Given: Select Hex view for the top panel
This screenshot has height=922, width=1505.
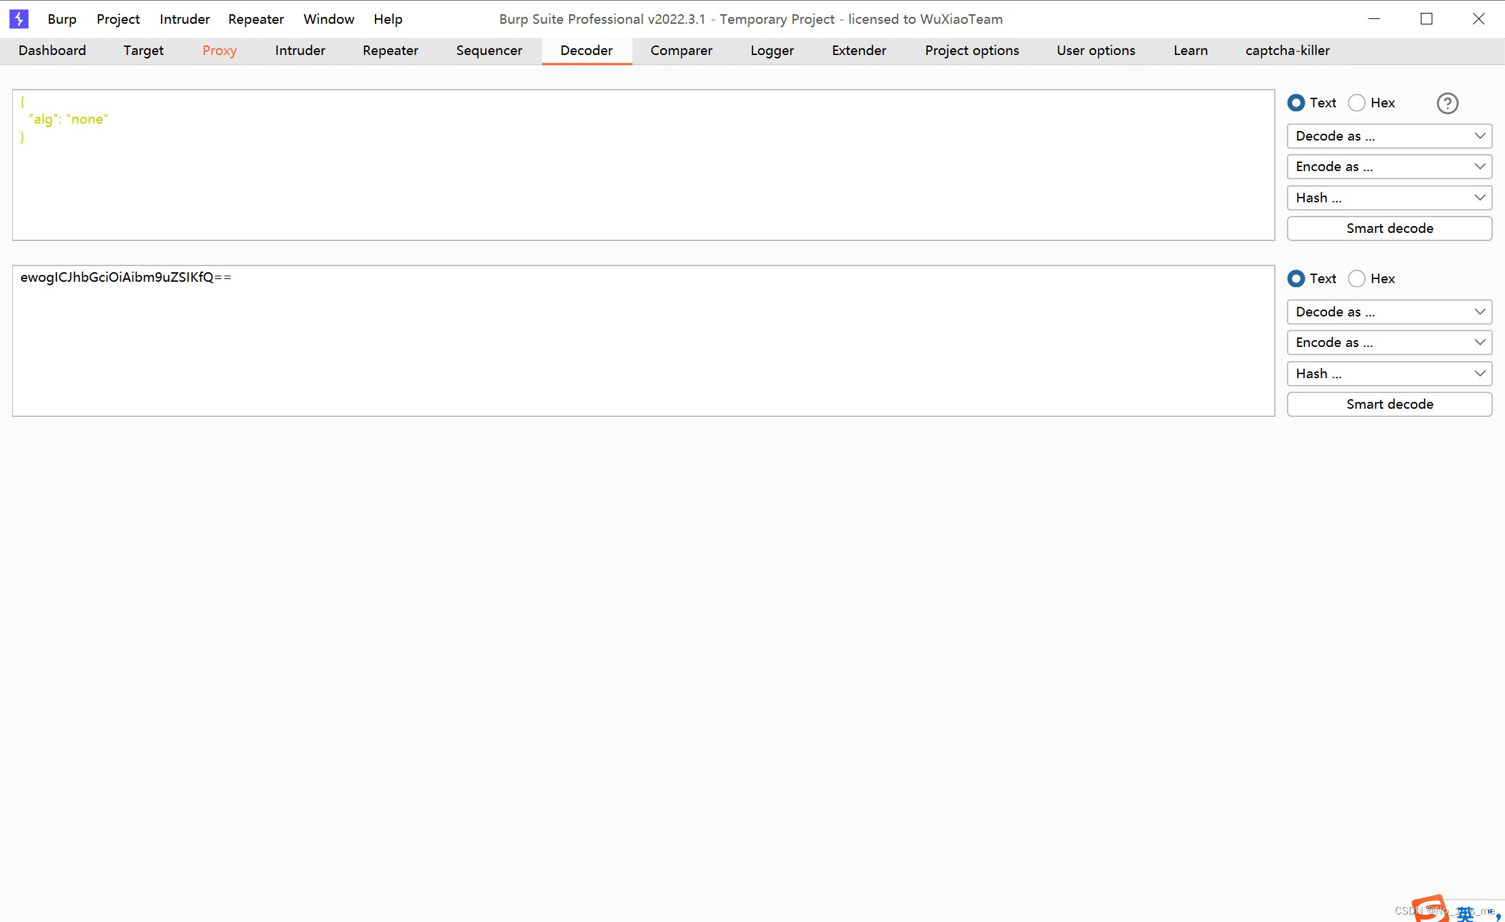Looking at the screenshot, I should coord(1357,103).
